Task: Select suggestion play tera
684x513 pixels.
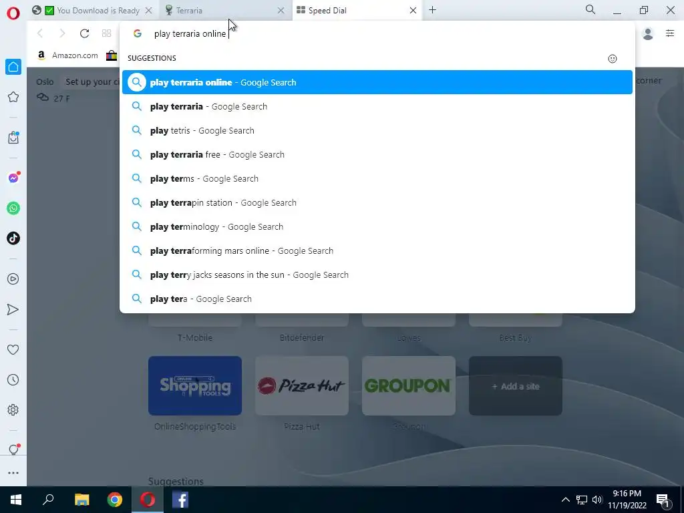Action: [x=377, y=299]
